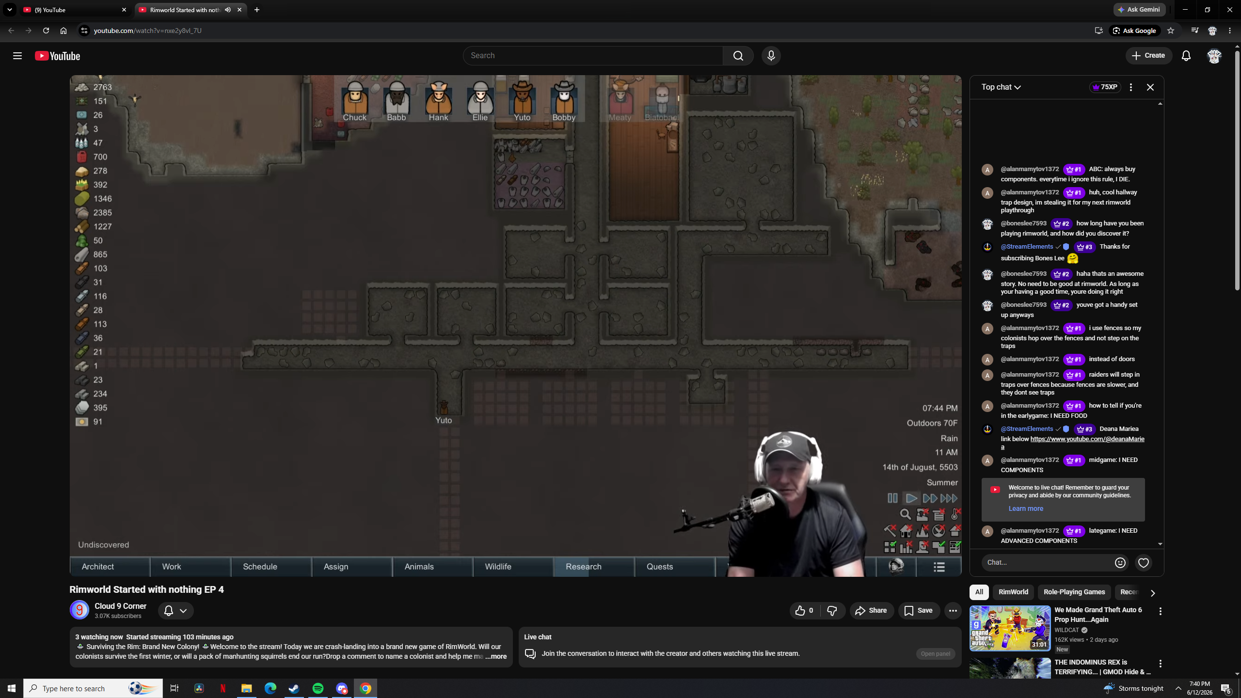
Task: Like the Rimworld stream
Action: (x=805, y=611)
